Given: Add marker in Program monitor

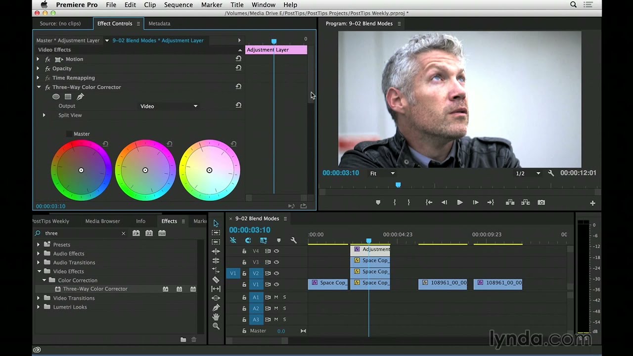Looking at the screenshot, I should point(378,202).
